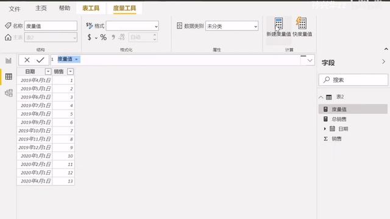This screenshot has height=219, width=390.
Task: Click the cell 2019年7月1日
Action: point(35,105)
